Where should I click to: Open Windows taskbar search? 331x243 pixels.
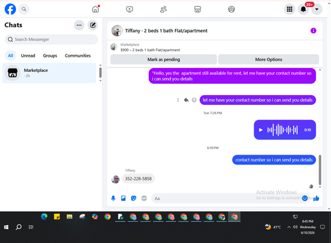(19, 227)
